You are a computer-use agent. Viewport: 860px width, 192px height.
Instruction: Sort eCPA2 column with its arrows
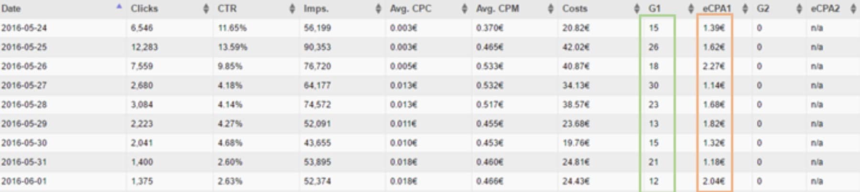(x=853, y=9)
